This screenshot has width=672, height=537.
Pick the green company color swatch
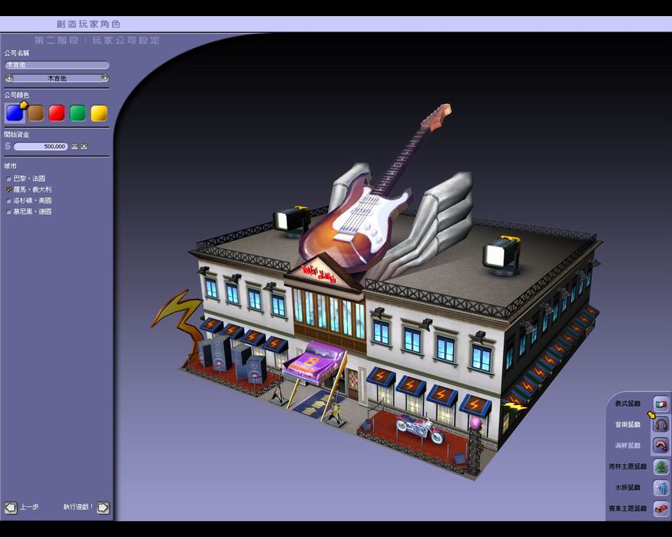[78, 114]
